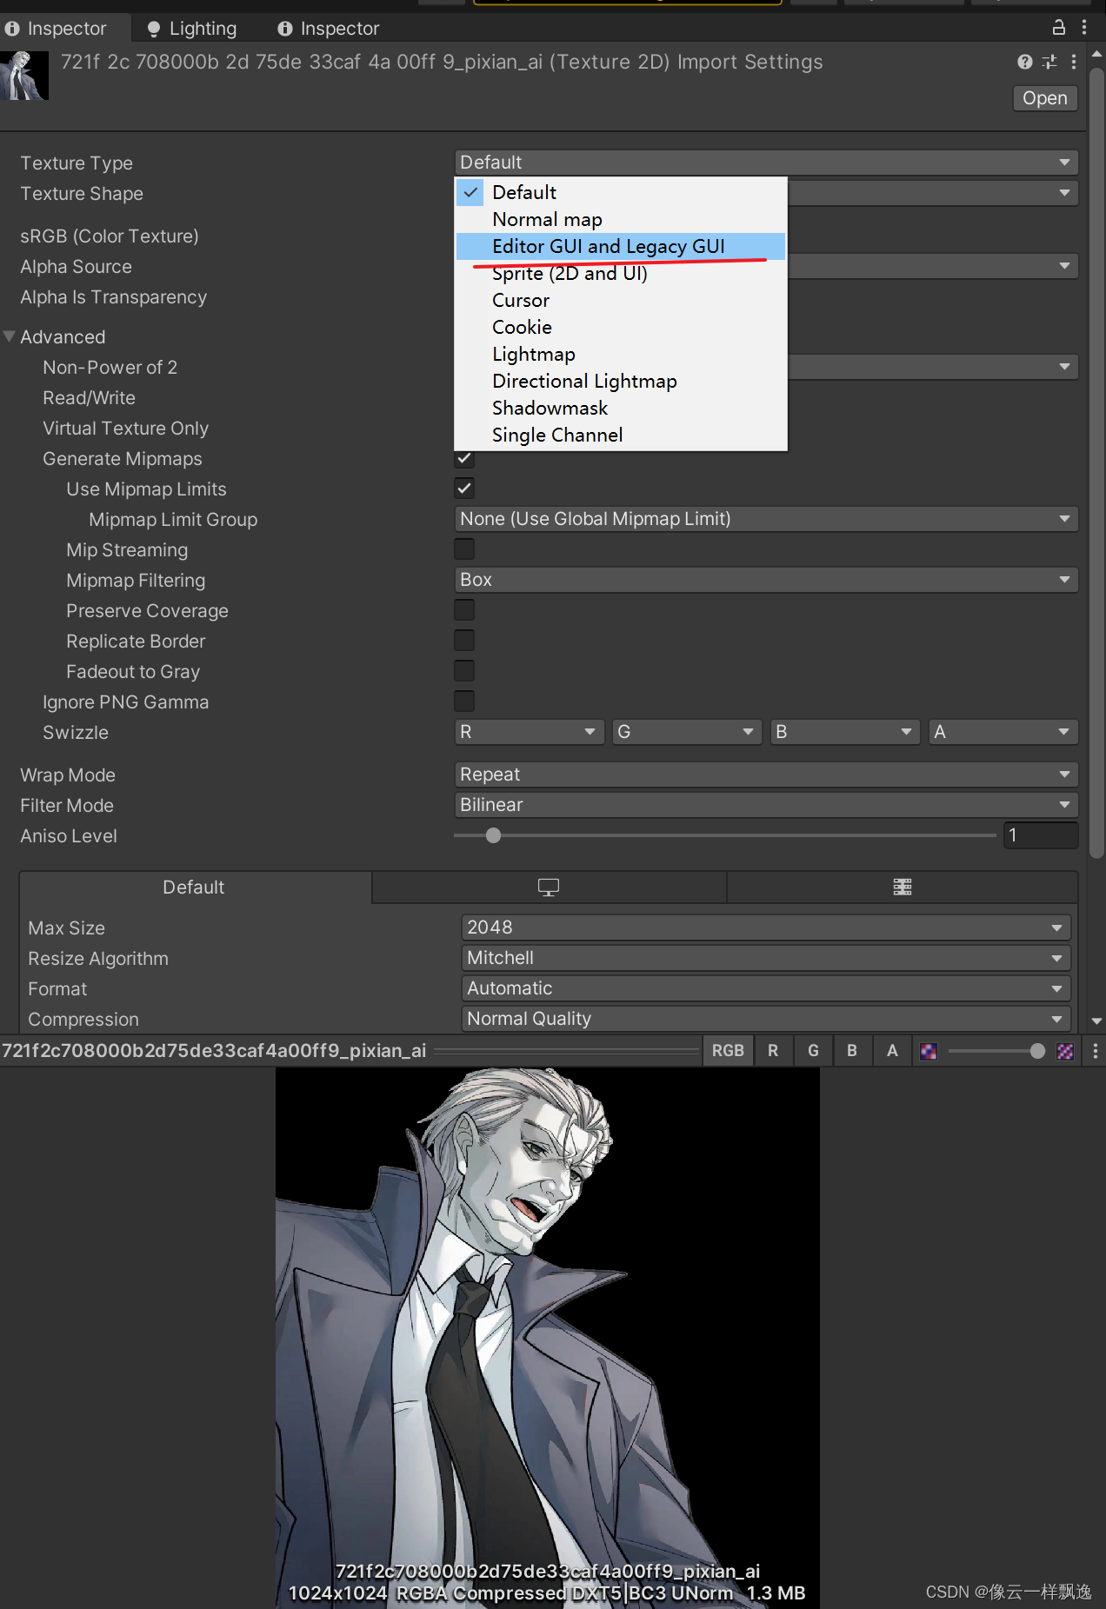Open the Swizzle B channel dropdown

pos(845,732)
